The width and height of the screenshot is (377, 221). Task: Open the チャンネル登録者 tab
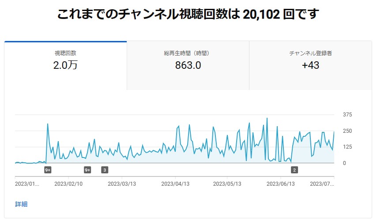coord(311,66)
